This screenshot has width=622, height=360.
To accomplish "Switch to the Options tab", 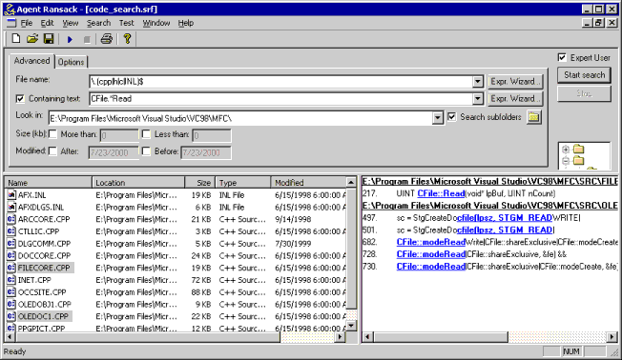I will tap(71, 62).
